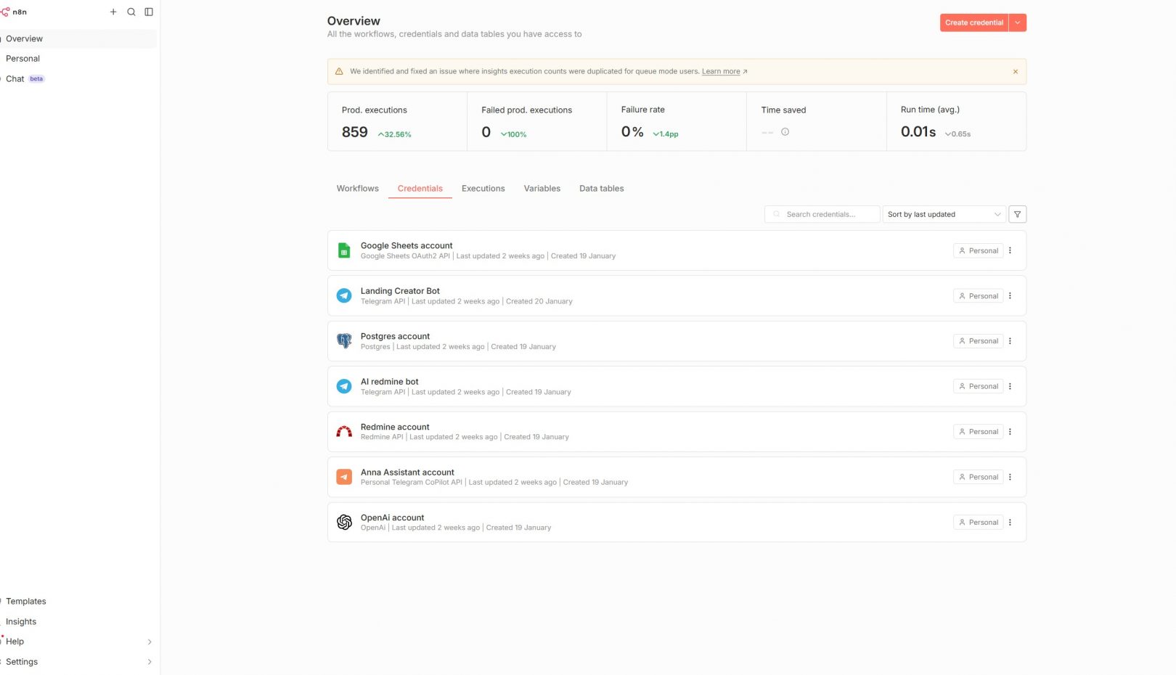
Task: Expand the Create credential arrow dropdown
Action: coord(1018,23)
